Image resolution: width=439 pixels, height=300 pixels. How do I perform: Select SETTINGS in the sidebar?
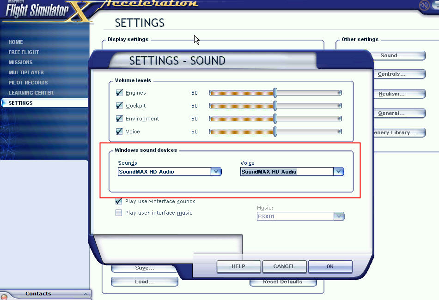point(44,103)
